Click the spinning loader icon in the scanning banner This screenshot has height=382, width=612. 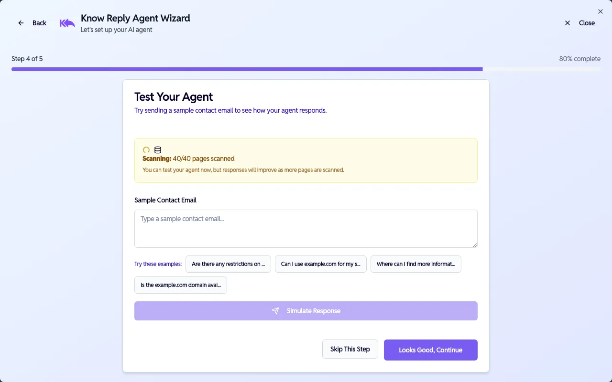point(146,149)
